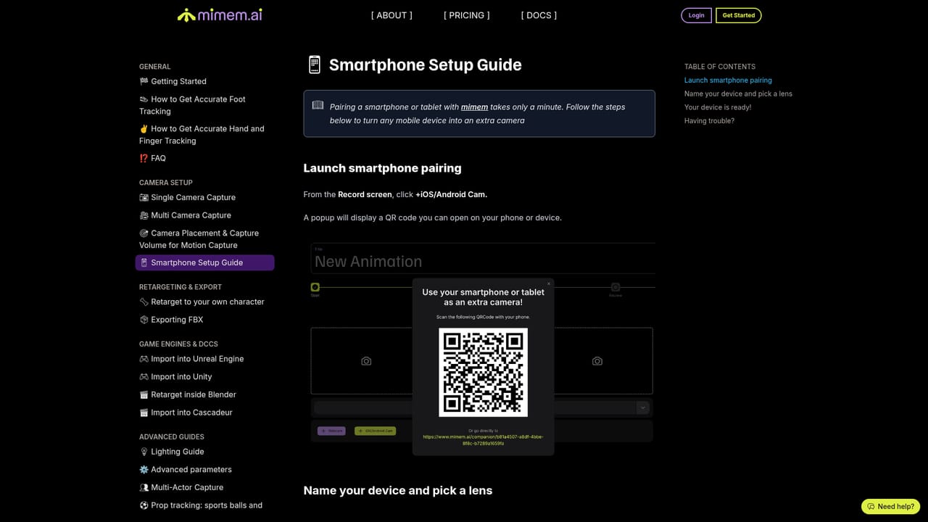Click the QR code image in the popup
Viewport: 928px width, 522px height.
483,372
